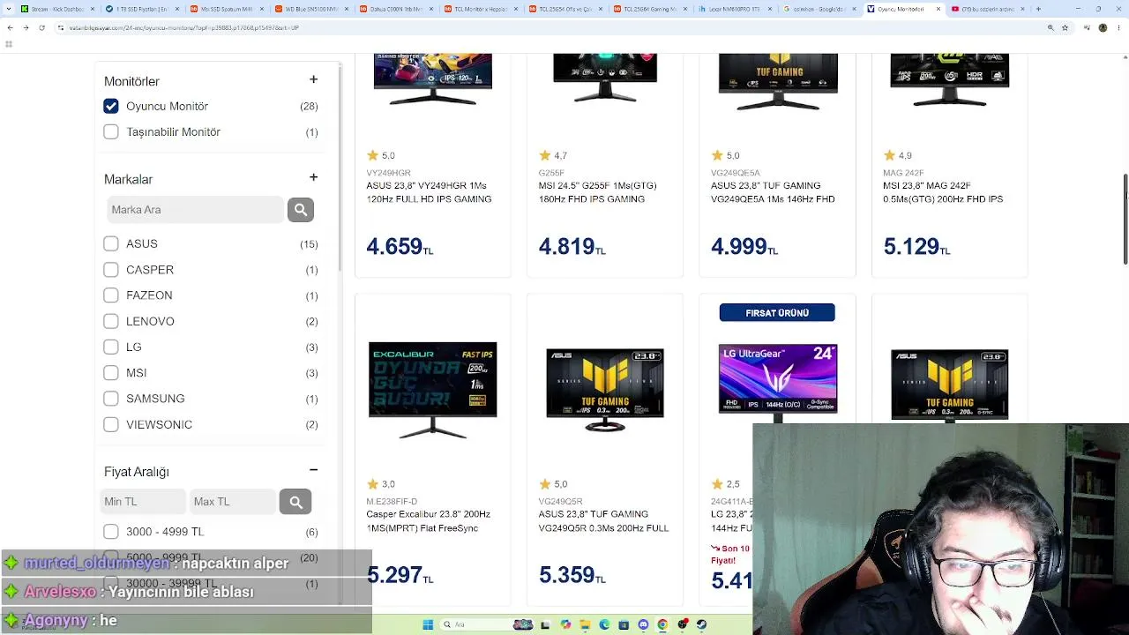This screenshot has width=1129, height=635.
Task: Click the 4.999 TL price
Action: click(744, 247)
